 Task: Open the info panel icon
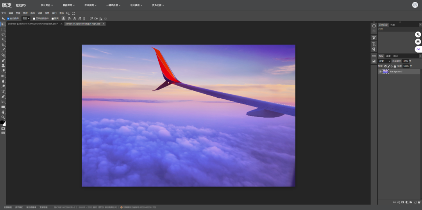(x=374, y=26)
